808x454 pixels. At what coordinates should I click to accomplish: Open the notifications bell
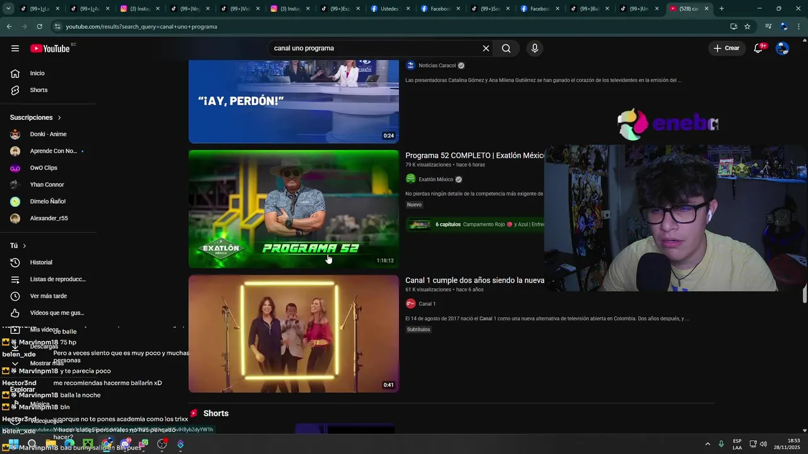(759, 49)
